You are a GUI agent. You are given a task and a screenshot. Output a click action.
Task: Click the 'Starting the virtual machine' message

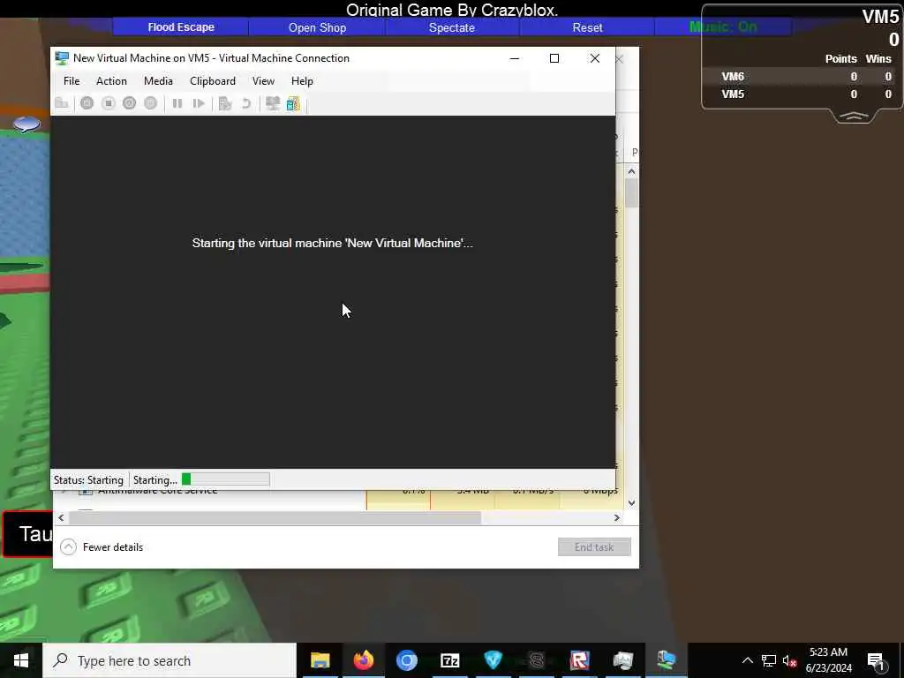point(332,244)
